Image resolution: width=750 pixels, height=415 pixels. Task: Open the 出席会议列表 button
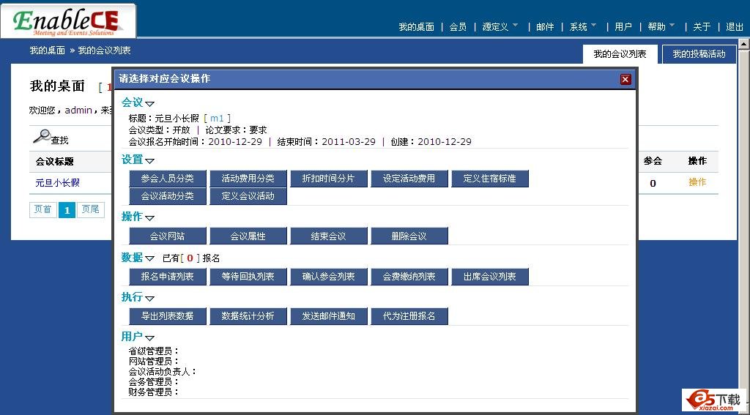tap(490, 277)
